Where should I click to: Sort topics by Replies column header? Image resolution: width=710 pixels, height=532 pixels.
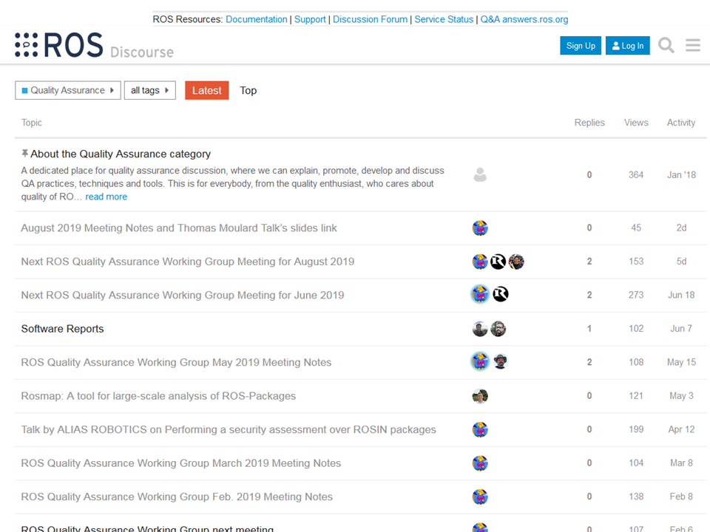[x=589, y=123]
